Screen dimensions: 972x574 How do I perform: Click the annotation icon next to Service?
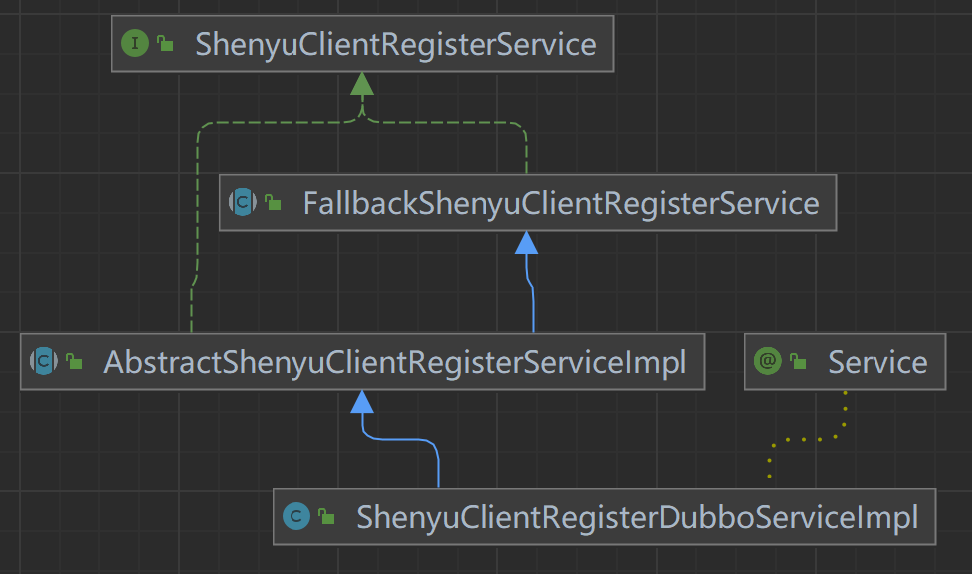coord(766,362)
